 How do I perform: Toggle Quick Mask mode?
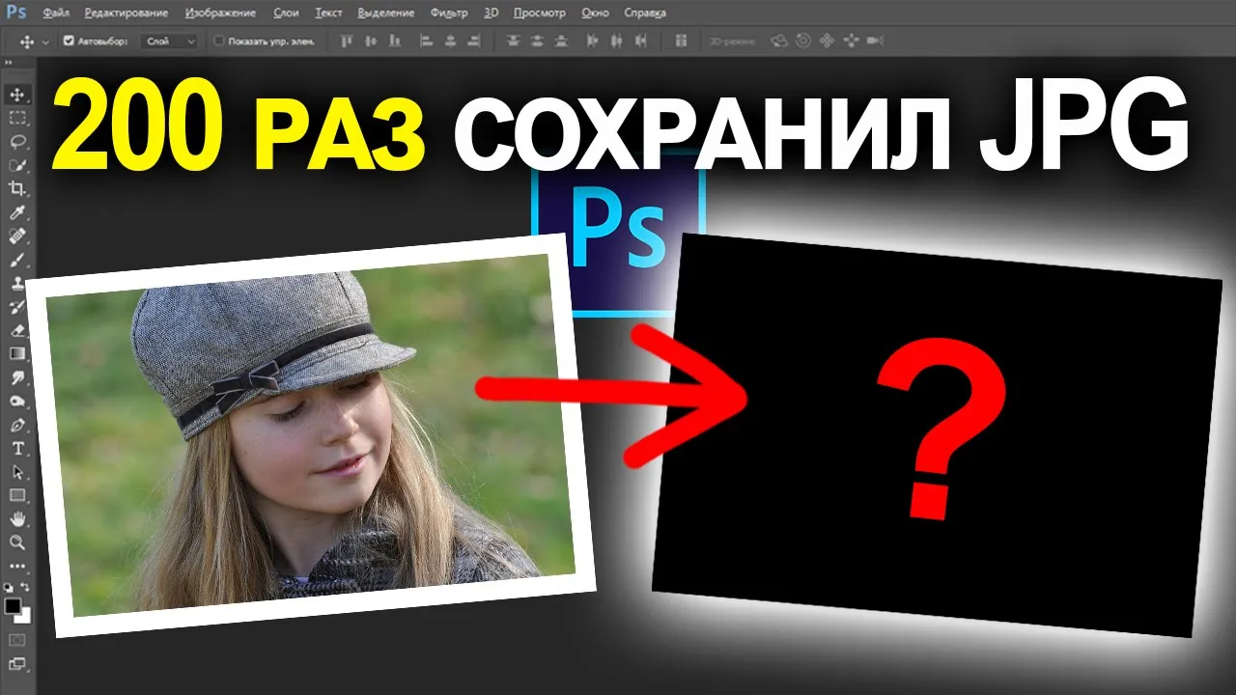pyautogui.click(x=17, y=640)
